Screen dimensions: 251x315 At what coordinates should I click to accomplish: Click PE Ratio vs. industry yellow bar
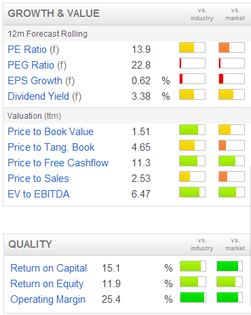[x=192, y=48]
